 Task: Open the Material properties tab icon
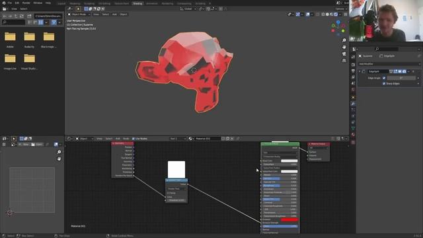353,134
